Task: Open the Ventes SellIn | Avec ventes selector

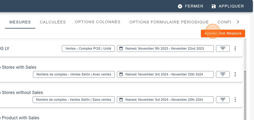Action: pos(74,74)
